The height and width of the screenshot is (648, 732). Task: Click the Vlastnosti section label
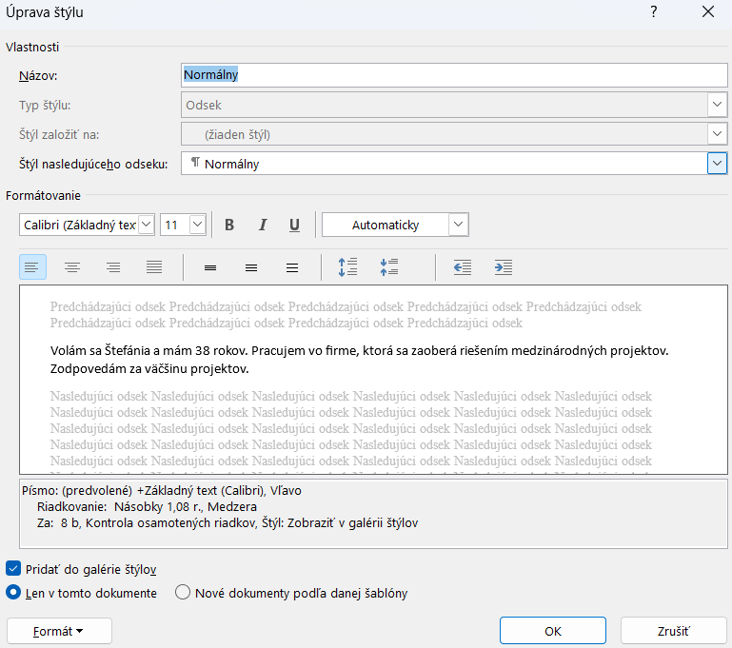click(32, 48)
